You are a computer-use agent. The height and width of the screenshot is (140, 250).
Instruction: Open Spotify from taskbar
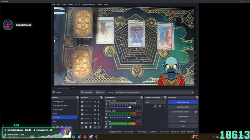click(x=74, y=137)
